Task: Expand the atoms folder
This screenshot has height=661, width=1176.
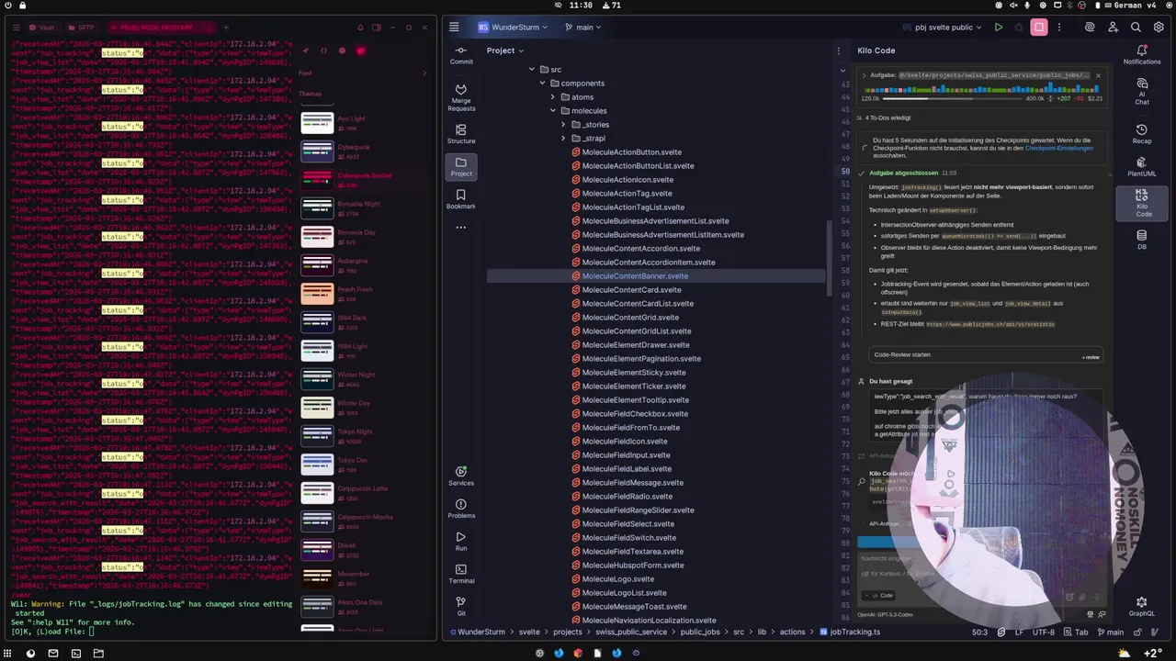Action: coord(553,97)
